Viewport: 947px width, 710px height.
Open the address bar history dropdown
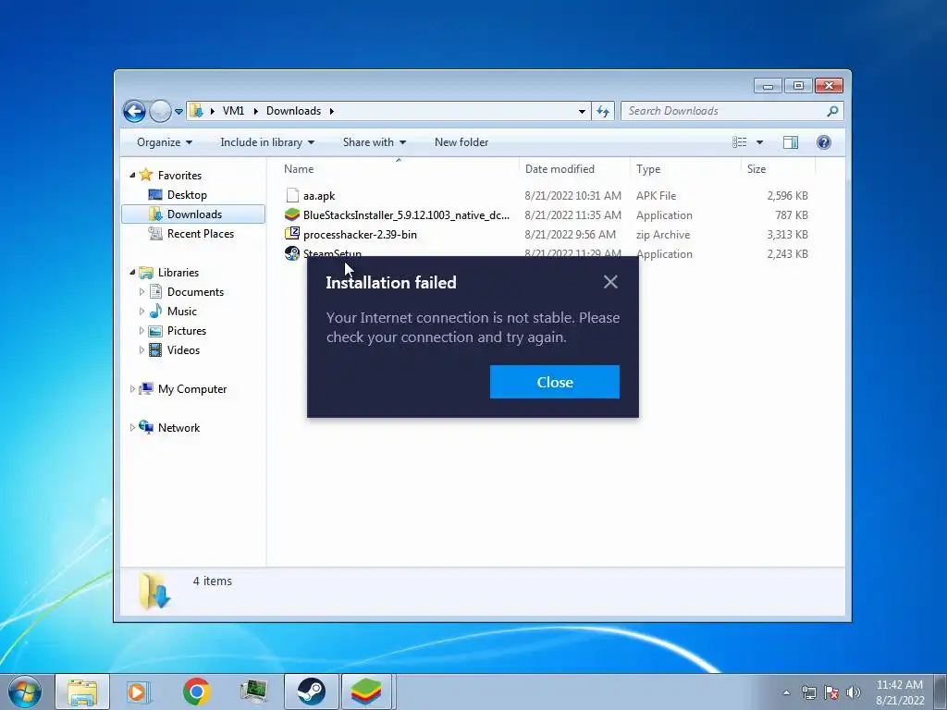(582, 111)
